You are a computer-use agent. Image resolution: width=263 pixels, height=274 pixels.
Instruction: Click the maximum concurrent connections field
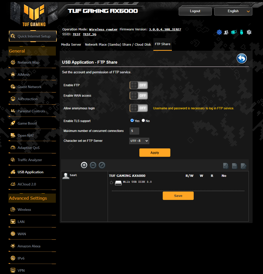point(134,131)
